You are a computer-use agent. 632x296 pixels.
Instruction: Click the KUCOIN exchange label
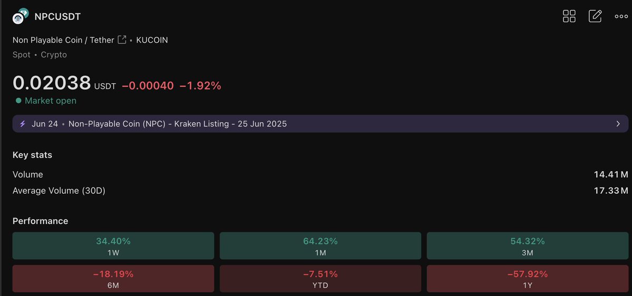click(x=152, y=40)
